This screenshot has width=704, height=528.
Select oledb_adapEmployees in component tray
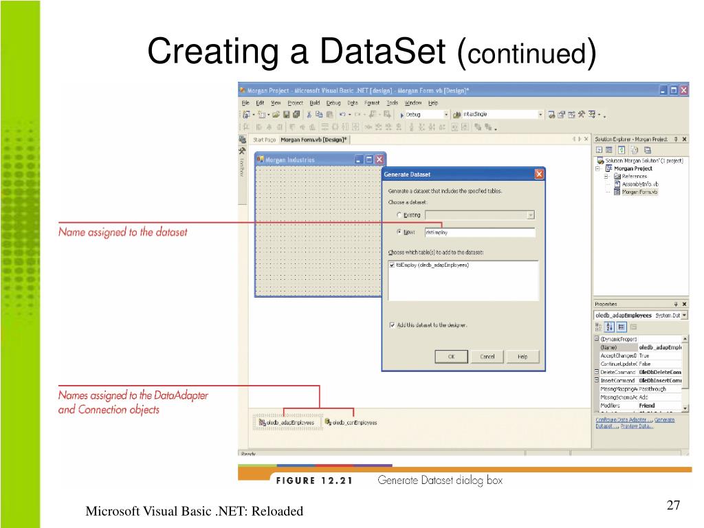pyautogui.click(x=287, y=423)
